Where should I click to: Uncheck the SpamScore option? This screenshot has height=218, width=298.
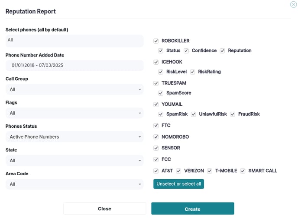coord(161,93)
